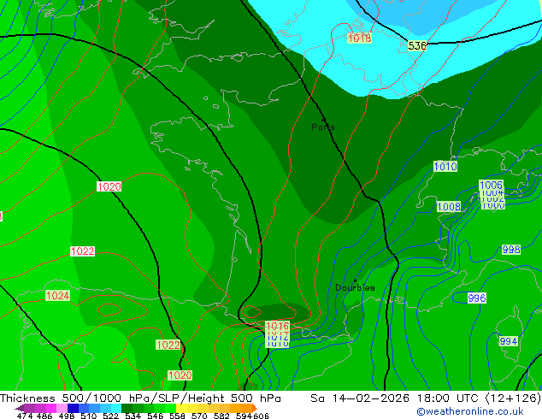Click the brightest green legend swatch

(170, 408)
